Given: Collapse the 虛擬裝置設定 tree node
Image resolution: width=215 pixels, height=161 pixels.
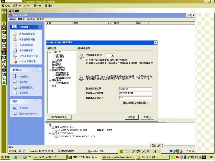Looking at the screenshot, I should [x=50, y=70].
